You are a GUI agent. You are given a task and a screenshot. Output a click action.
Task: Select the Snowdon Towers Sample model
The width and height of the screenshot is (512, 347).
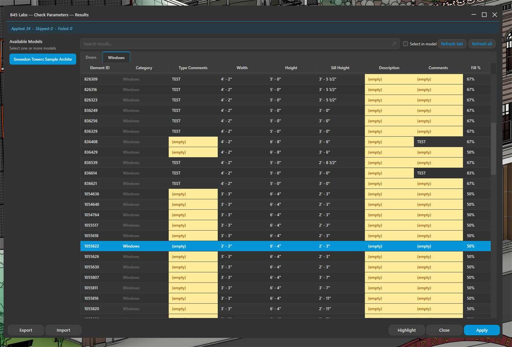tap(43, 59)
